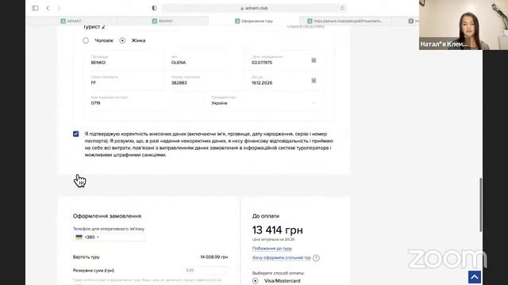Click the question mark help icon
This screenshot has width=508, height=285.
point(316,258)
